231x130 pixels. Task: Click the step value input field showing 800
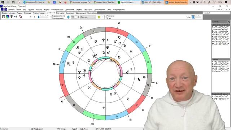[74, 17]
